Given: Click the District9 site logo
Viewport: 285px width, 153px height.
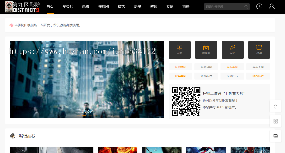Looking at the screenshot, I should click(x=23, y=7).
